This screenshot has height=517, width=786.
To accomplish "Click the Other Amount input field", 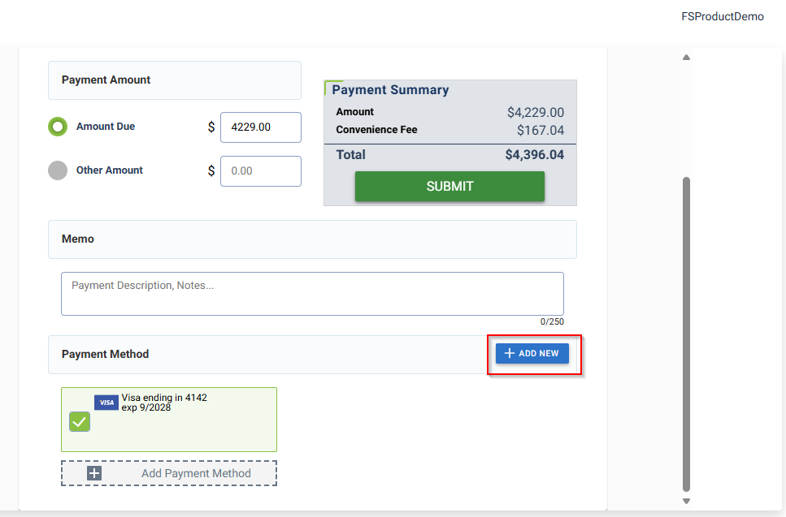I will pyautogui.click(x=260, y=171).
